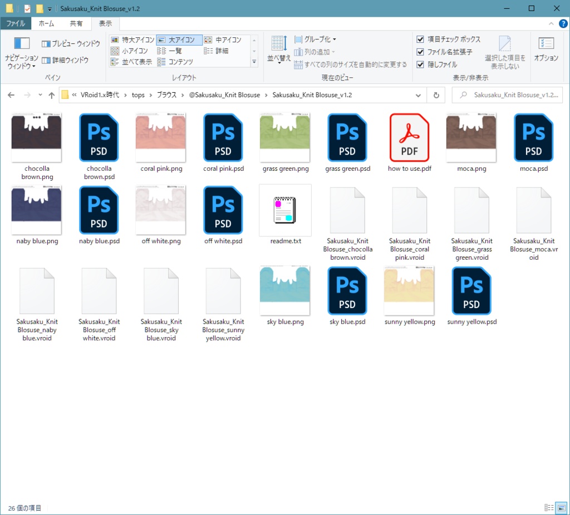Click ブラウス in the address breadcrumb
Screen dimensions: 570x515
tap(166, 95)
